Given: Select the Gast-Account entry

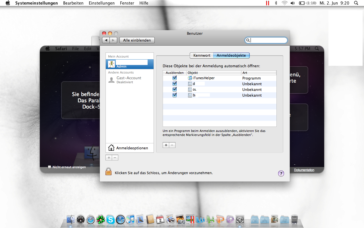Looking at the screenshot, I should [x=130, y=80].
